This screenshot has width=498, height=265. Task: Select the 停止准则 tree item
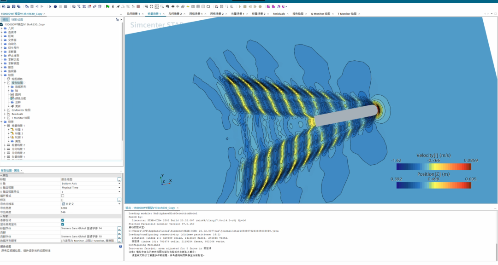pos(14,56)
